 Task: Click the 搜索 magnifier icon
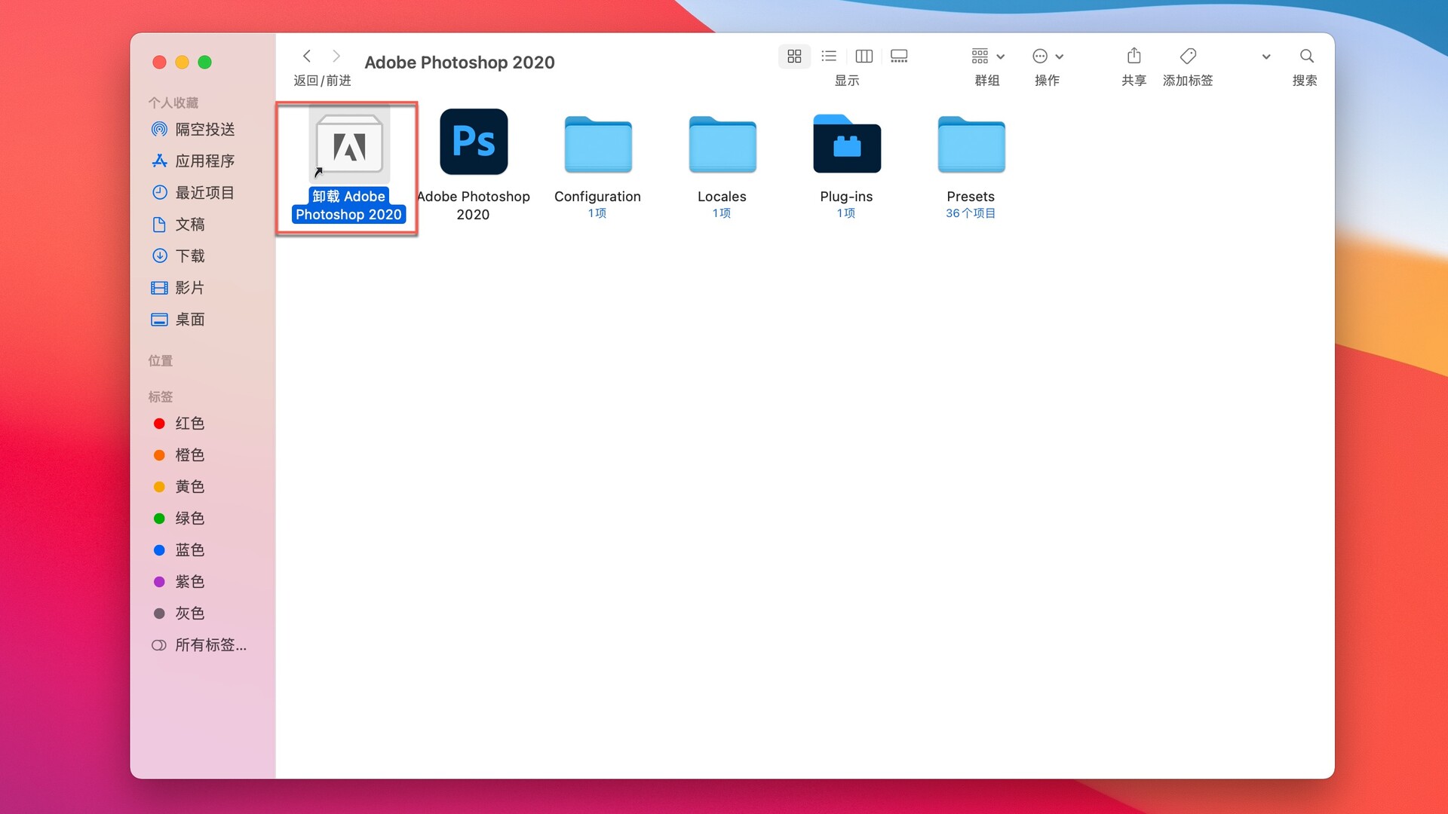tap(1306, 56)
